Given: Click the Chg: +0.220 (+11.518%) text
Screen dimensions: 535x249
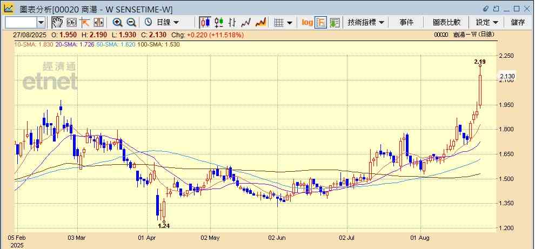Looking at the screenshot, I should [x=208, y=35].
